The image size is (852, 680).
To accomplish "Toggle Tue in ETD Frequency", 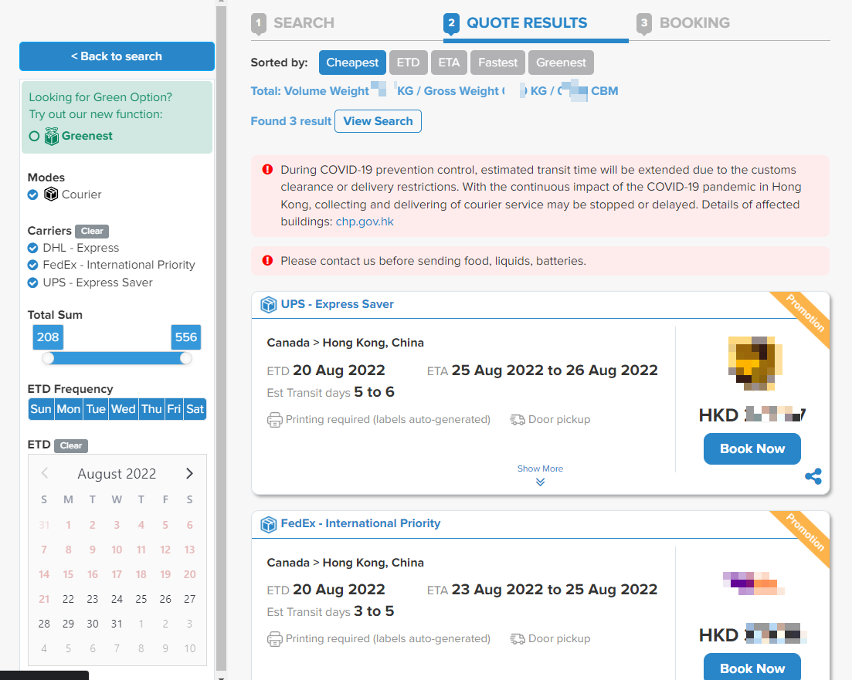I will (96, 409).
